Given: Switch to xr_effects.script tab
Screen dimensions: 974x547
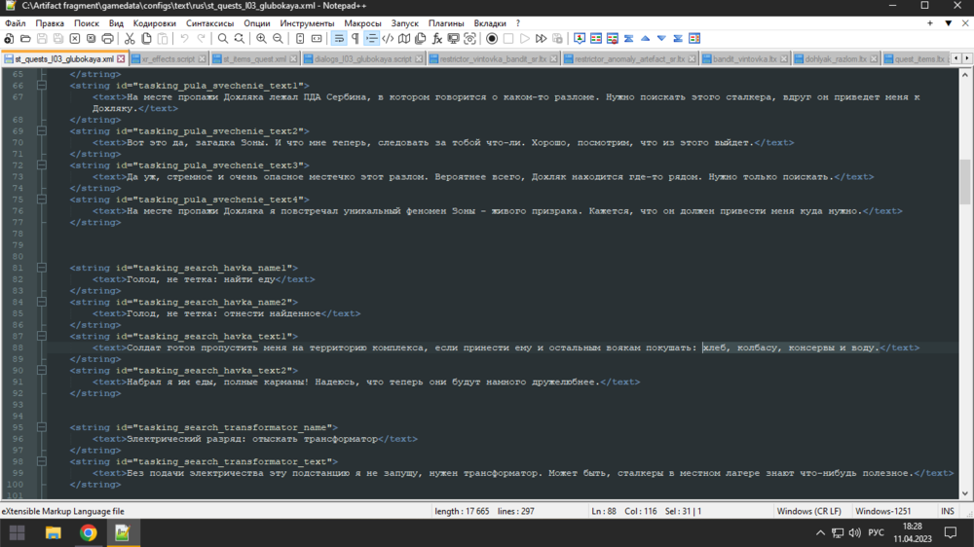Looking at the screenshot, I should point(168,59).
